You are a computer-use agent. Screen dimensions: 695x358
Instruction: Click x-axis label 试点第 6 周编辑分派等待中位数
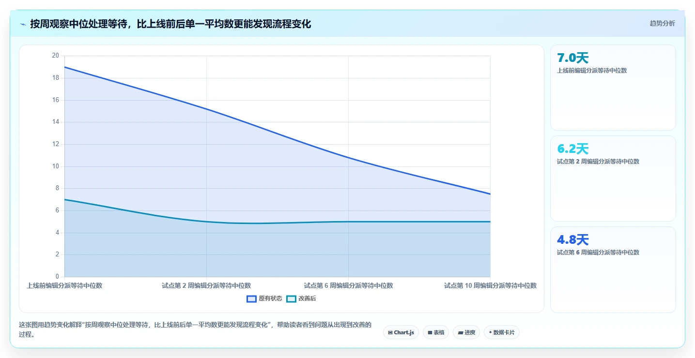348,285
